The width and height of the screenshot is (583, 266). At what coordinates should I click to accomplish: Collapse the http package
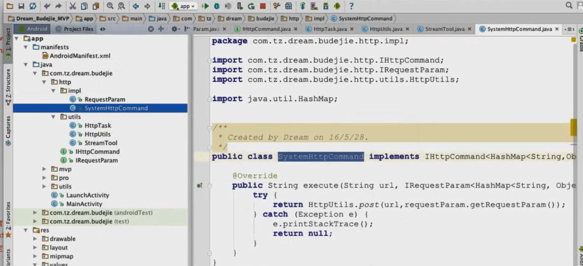tap(44, 82)
